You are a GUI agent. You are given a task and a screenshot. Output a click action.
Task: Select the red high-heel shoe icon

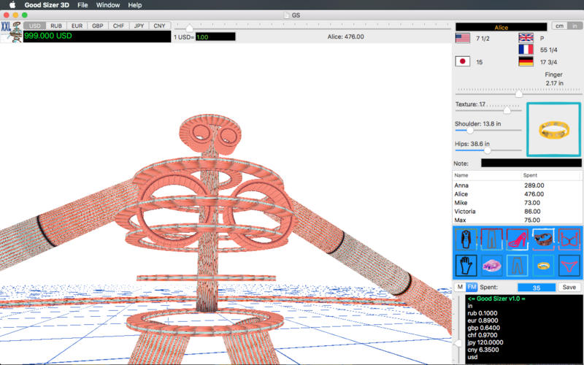tap(517, 238)
